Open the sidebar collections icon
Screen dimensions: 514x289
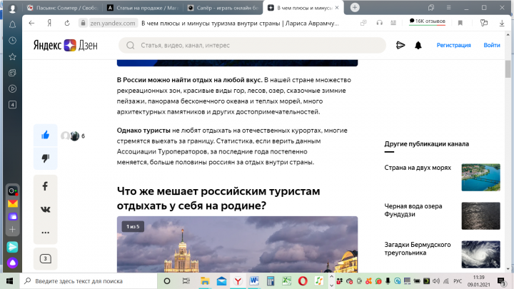coord(12,73)
